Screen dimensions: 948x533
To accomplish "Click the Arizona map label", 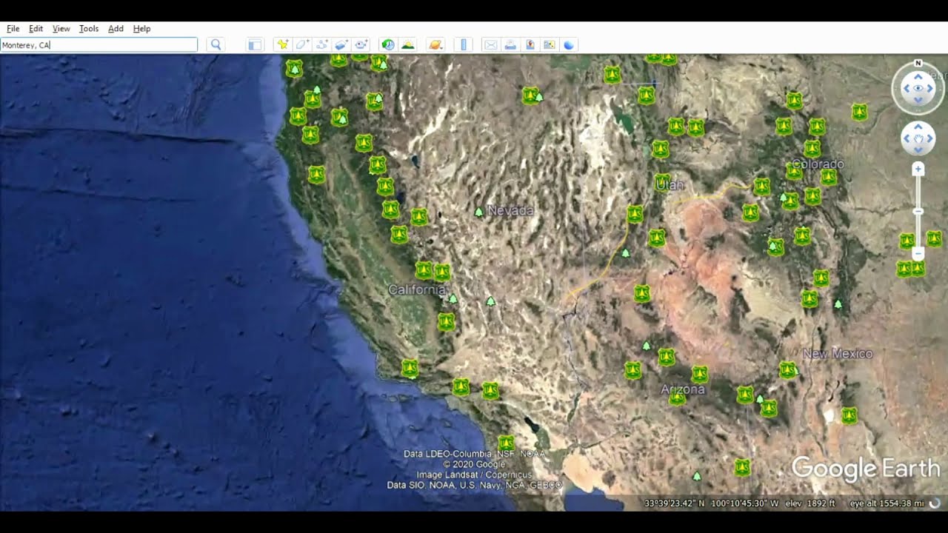I will tap(683, 389).
